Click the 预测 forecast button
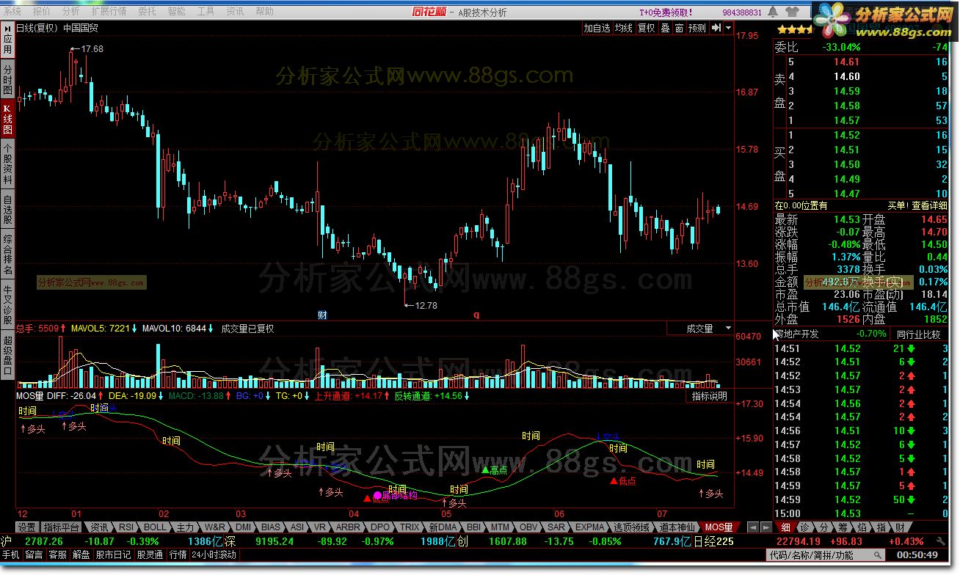The width and height of the screenshot is (960, 575). 697,28
